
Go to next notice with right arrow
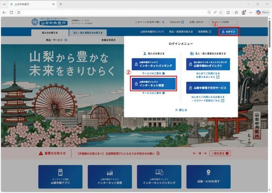coord(205,153)
